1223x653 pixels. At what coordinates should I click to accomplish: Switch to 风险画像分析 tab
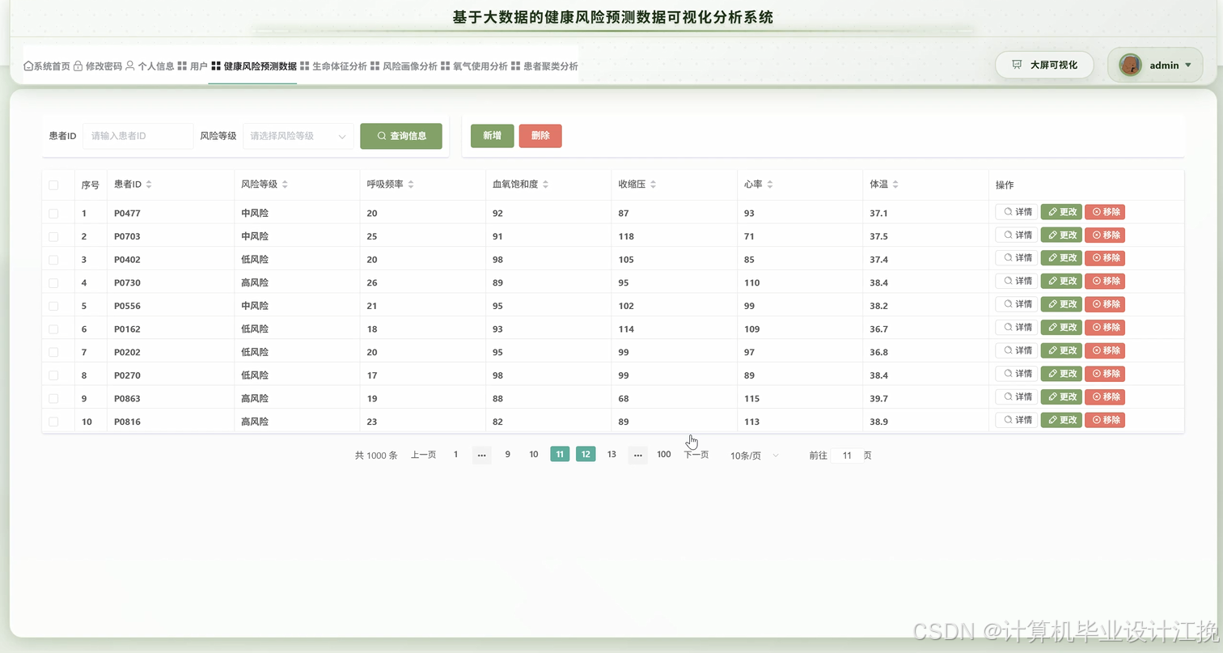(404, 66)
